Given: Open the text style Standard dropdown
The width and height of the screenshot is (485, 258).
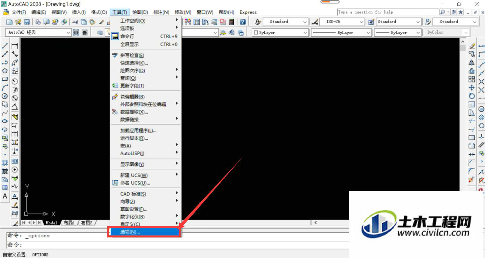Looking at the screenshot, I should [x=285, y=22].
